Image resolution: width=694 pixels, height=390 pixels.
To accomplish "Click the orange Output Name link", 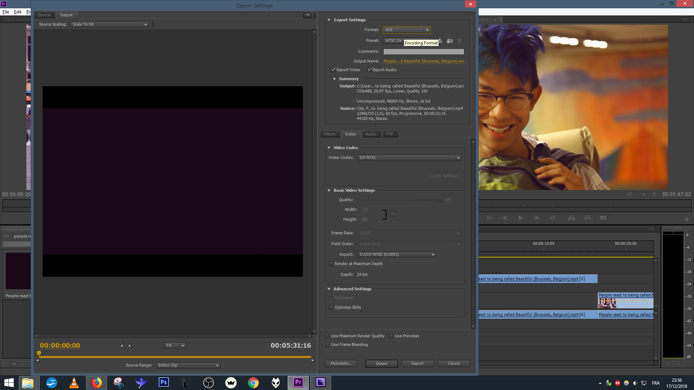I will click(424, 61).
